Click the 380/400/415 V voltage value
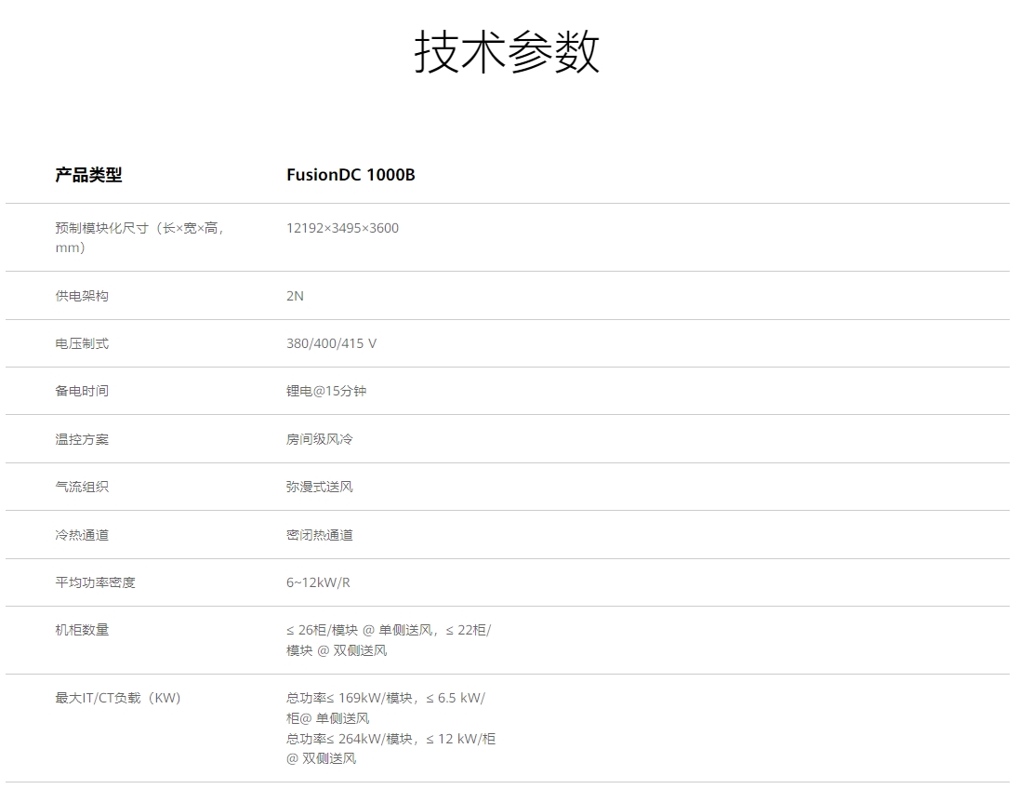Screen dimensions: 1032x789 [x=331, y=343]
